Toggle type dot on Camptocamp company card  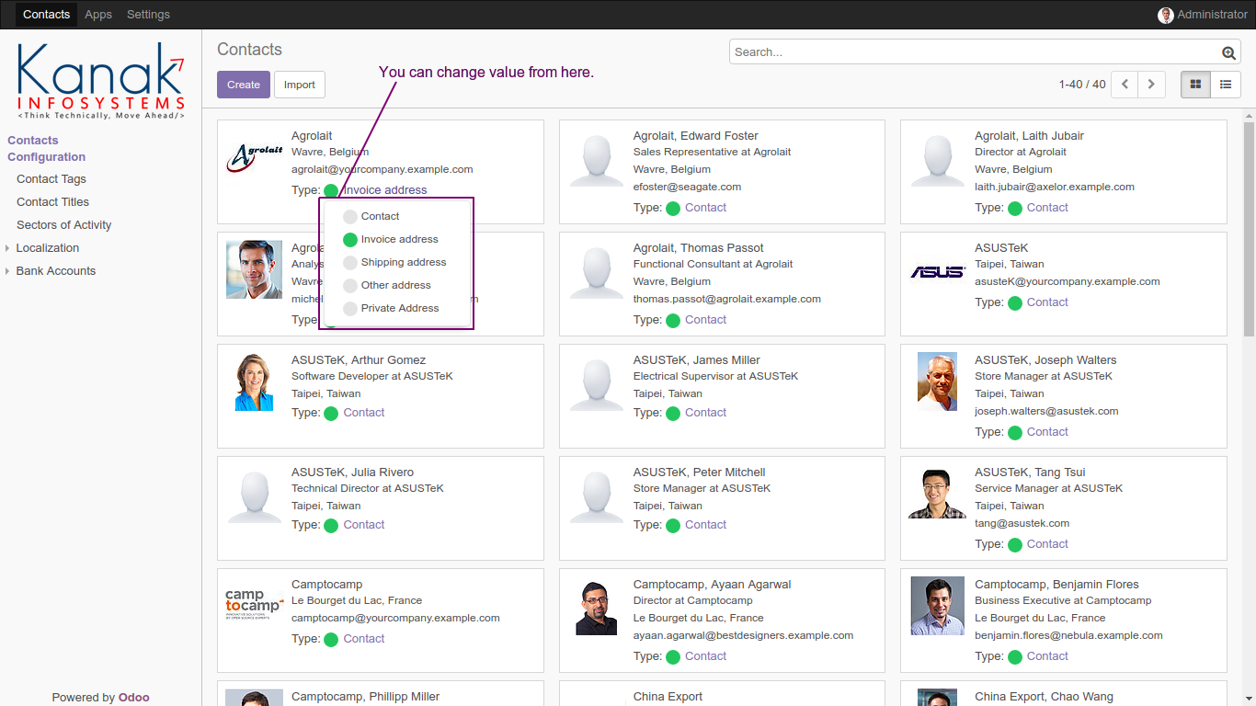point(331,640)
